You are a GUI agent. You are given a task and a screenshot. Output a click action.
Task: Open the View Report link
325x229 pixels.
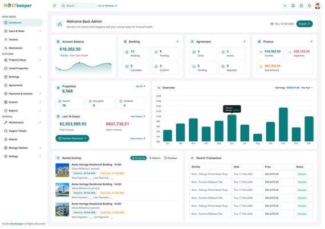[x=138, y=117]
